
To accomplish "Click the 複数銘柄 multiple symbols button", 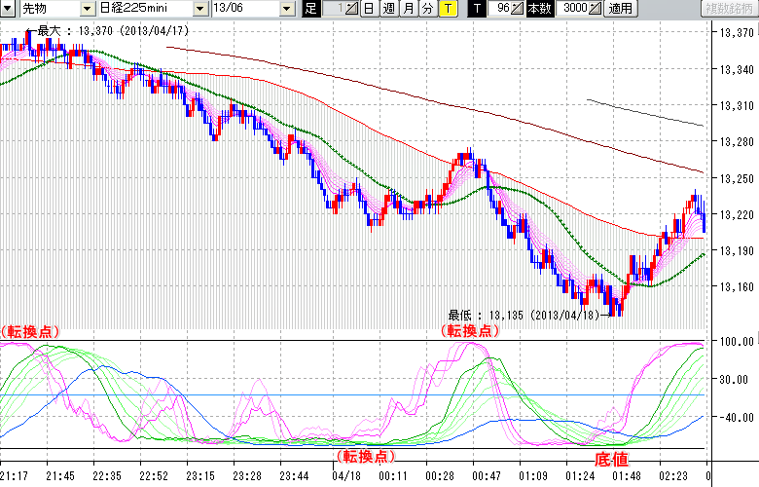I will [x=727, y=9].
